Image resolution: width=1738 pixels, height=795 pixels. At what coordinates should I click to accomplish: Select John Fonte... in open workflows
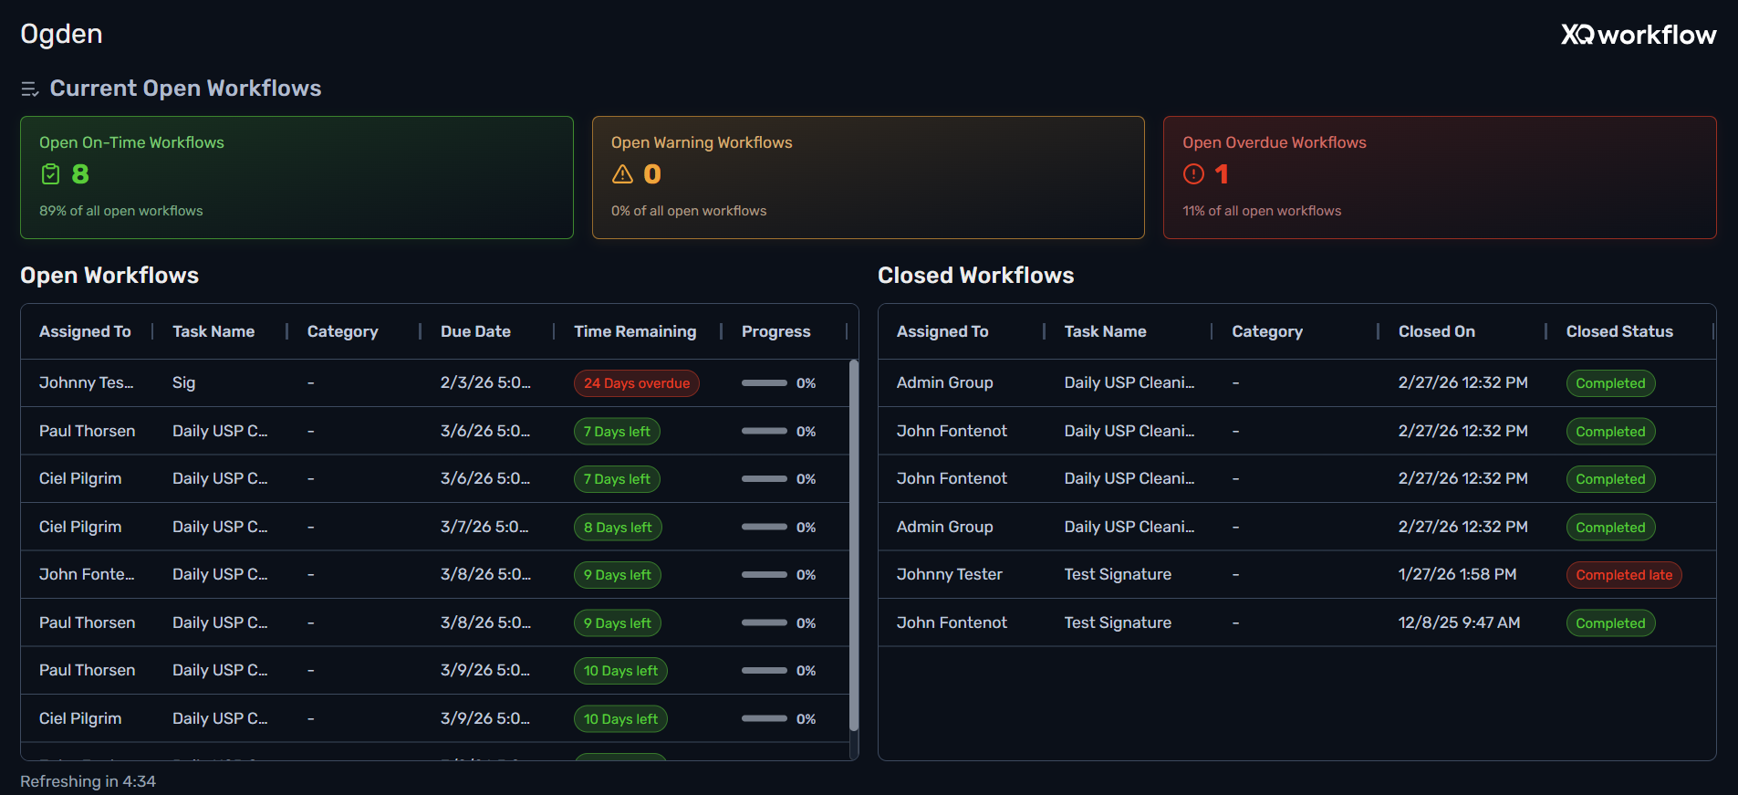pyautogui.click(x=87, y=574)
